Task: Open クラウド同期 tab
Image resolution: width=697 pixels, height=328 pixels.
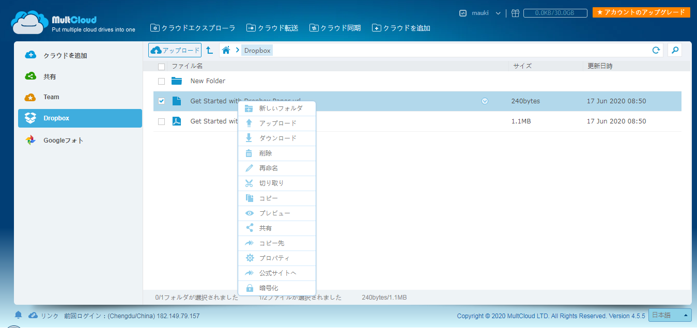Action: tap(335, 28)
